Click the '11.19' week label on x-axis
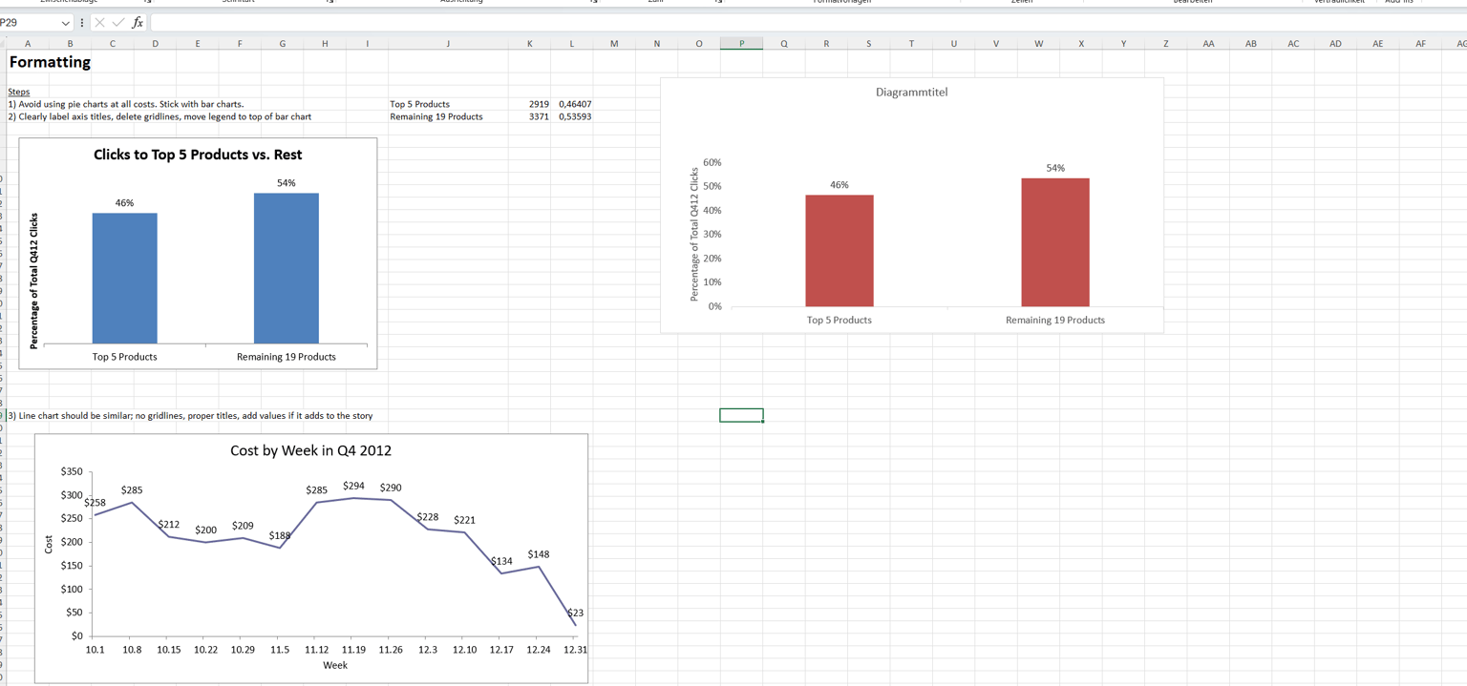Viewport: 1467px width, 686px height. coord(353,650)
